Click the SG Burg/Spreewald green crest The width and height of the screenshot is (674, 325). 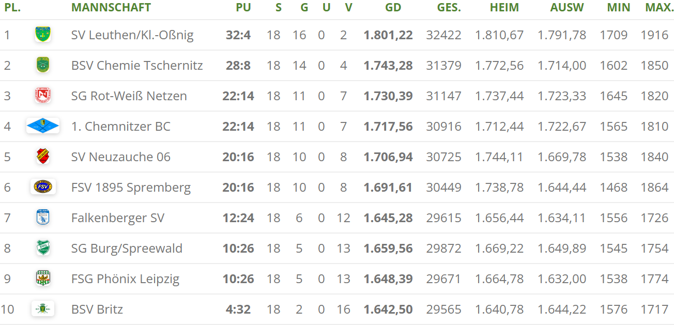tap(42, 248)
